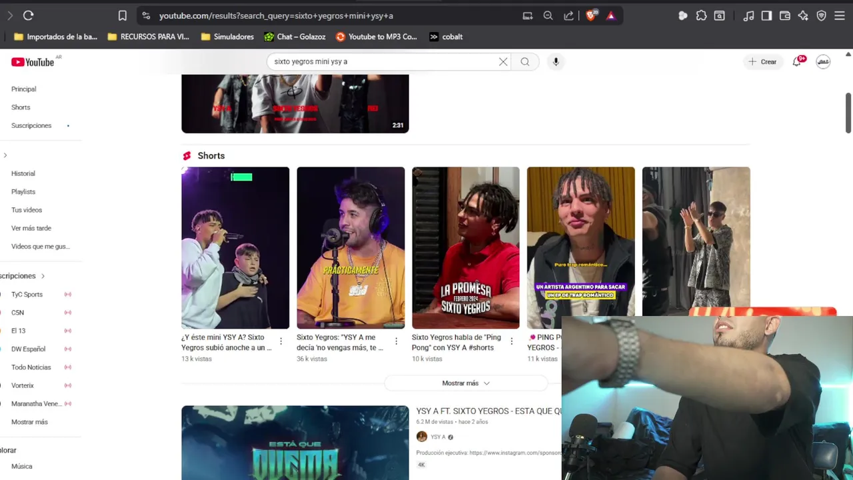Screen dimensions: 853x480
Task: Open Música in the explore sidebar
Action: [x=22, y=467]
